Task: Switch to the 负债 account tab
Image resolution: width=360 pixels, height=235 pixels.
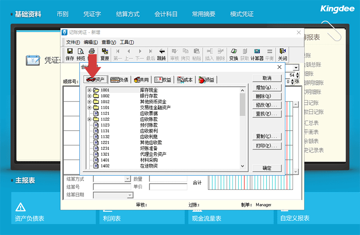Action: 119,80
